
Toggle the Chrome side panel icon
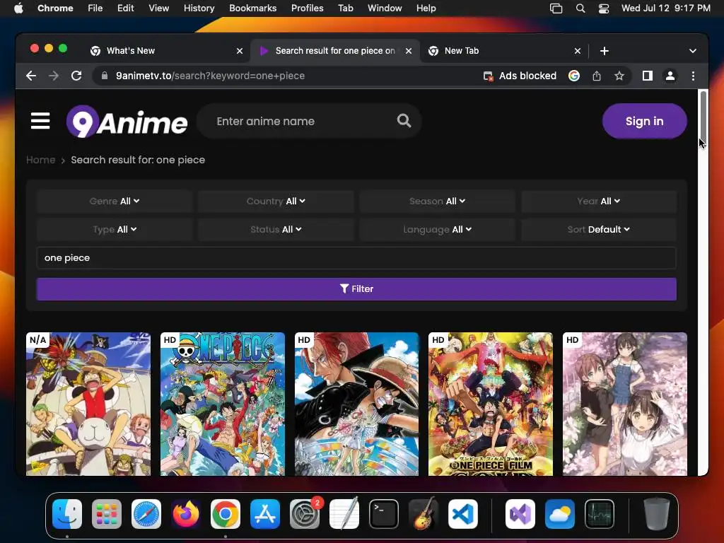coord(648,76)
